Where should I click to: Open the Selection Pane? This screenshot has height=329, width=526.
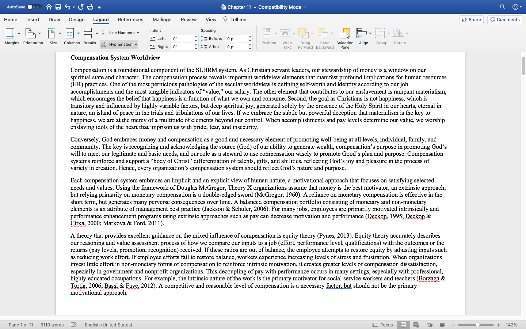coord(345,38)
